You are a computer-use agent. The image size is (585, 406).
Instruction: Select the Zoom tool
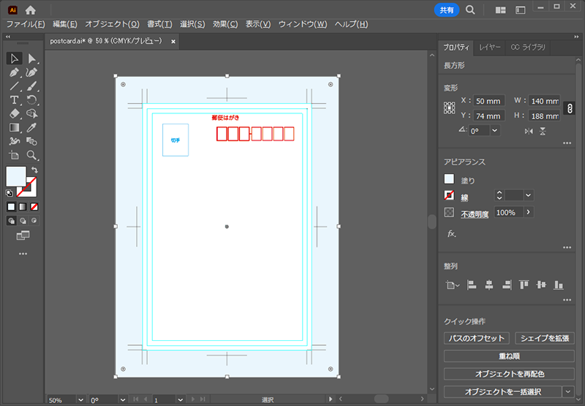point(32,155)
